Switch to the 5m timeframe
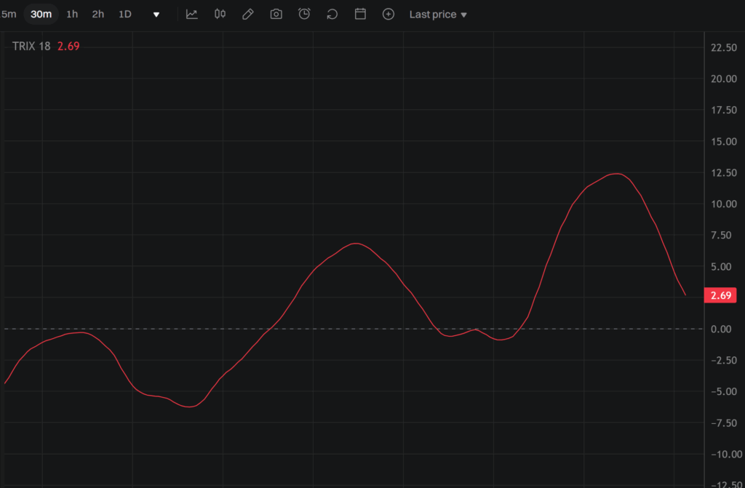Image resolution: width=745 pixels, height=488 pixels. coord(8,14)
